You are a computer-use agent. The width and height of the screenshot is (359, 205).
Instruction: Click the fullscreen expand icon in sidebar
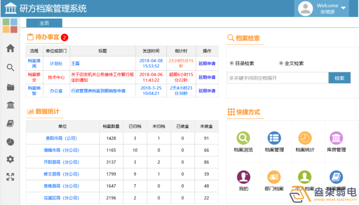pyautogui.click(x=10, y=177)
